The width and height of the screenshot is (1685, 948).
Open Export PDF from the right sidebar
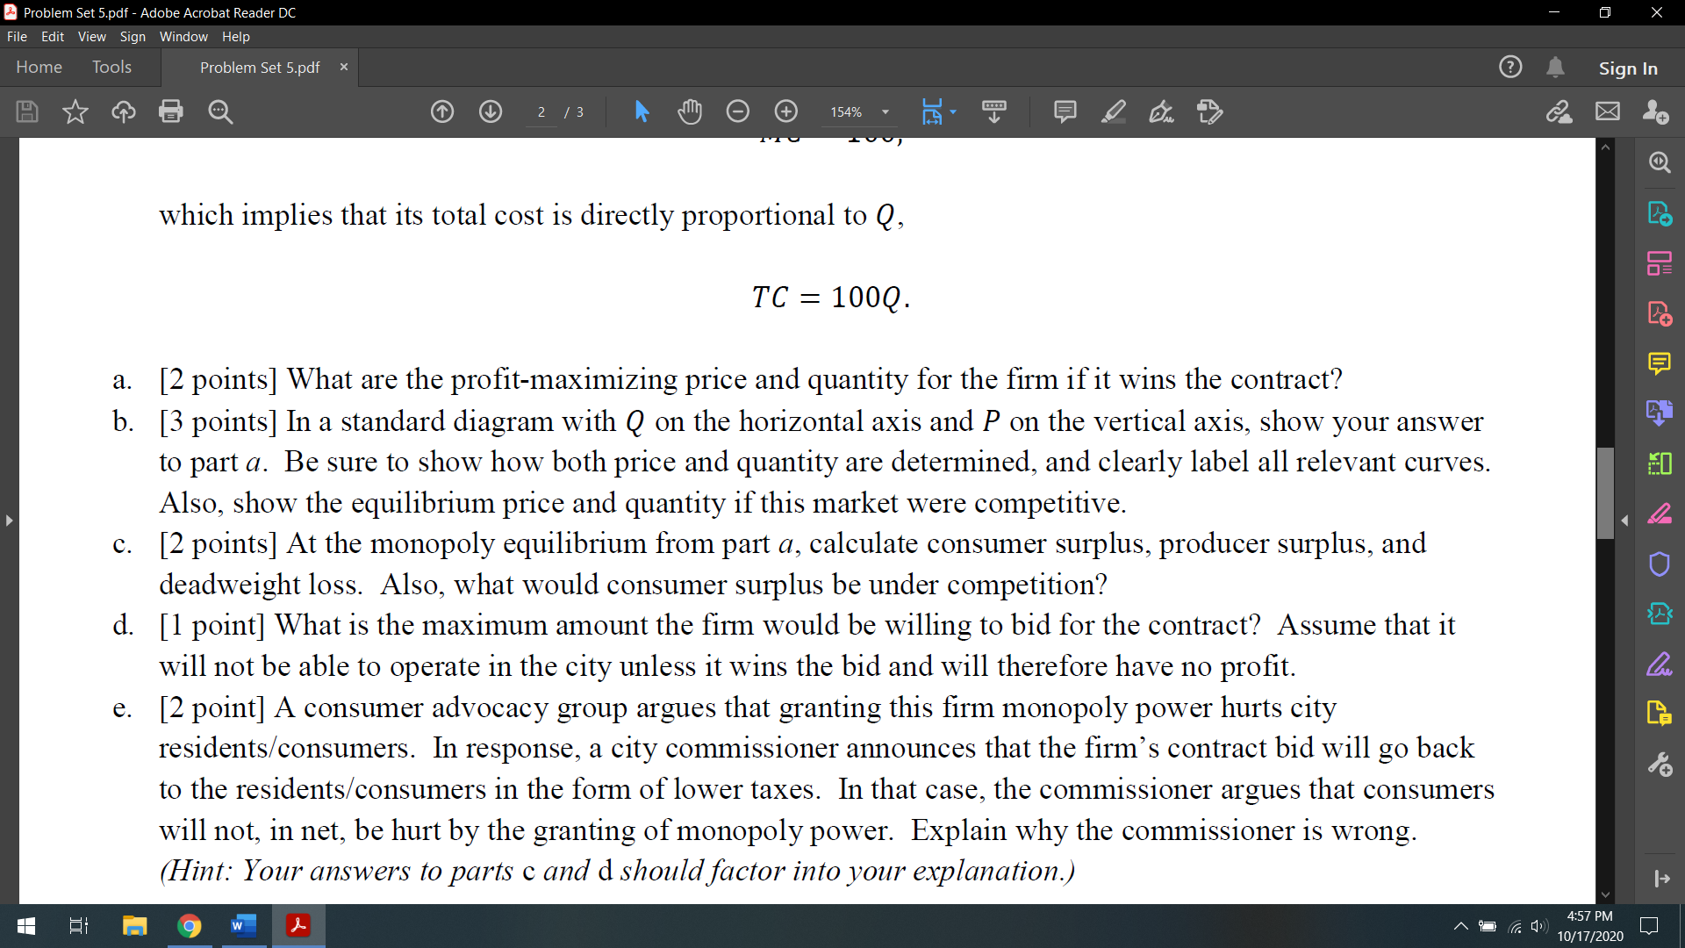coord(1659,213)
